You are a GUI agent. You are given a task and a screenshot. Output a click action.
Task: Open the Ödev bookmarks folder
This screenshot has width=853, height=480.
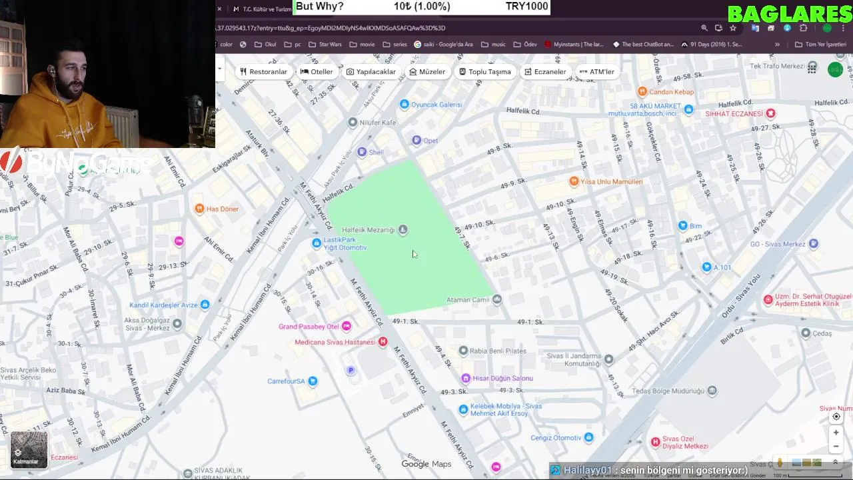click(x=525, y=45)
